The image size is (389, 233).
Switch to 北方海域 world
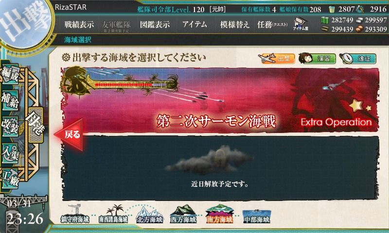pos(150,215)
